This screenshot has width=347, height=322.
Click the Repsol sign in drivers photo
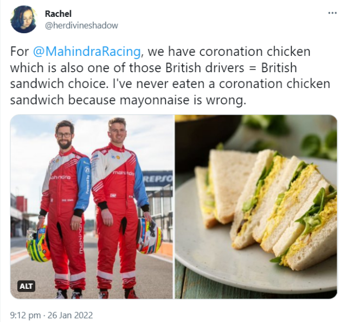157,179
